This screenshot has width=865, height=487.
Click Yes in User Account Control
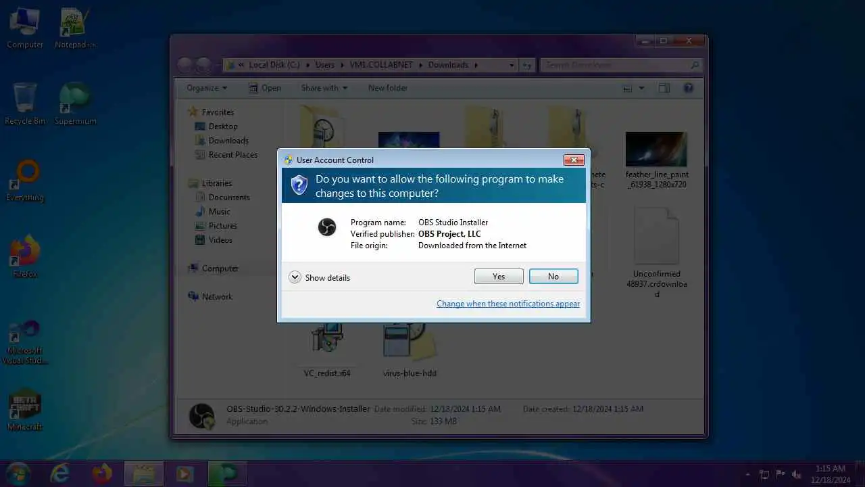(x=499, y=277)
